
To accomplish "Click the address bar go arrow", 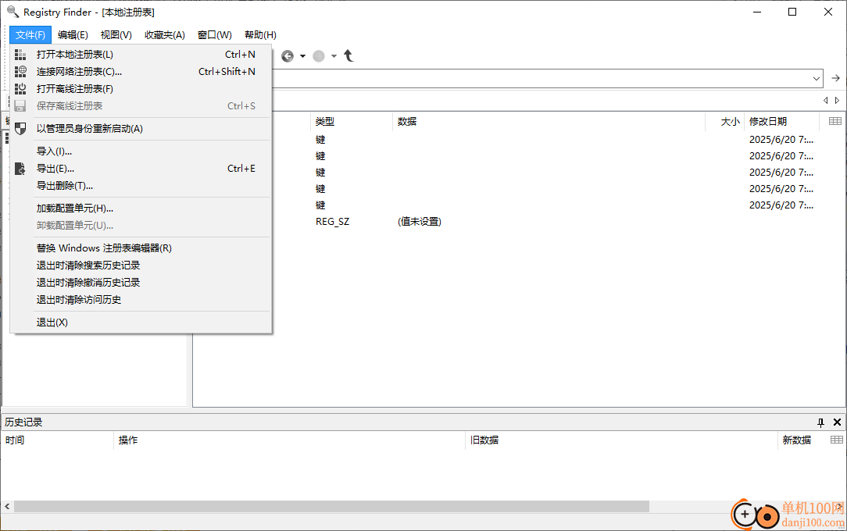I will 835,78.
